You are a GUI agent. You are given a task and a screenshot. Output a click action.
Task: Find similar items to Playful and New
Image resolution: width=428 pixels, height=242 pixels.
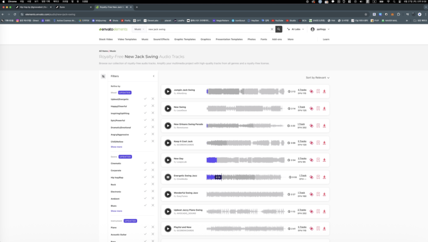coord(311,229)
